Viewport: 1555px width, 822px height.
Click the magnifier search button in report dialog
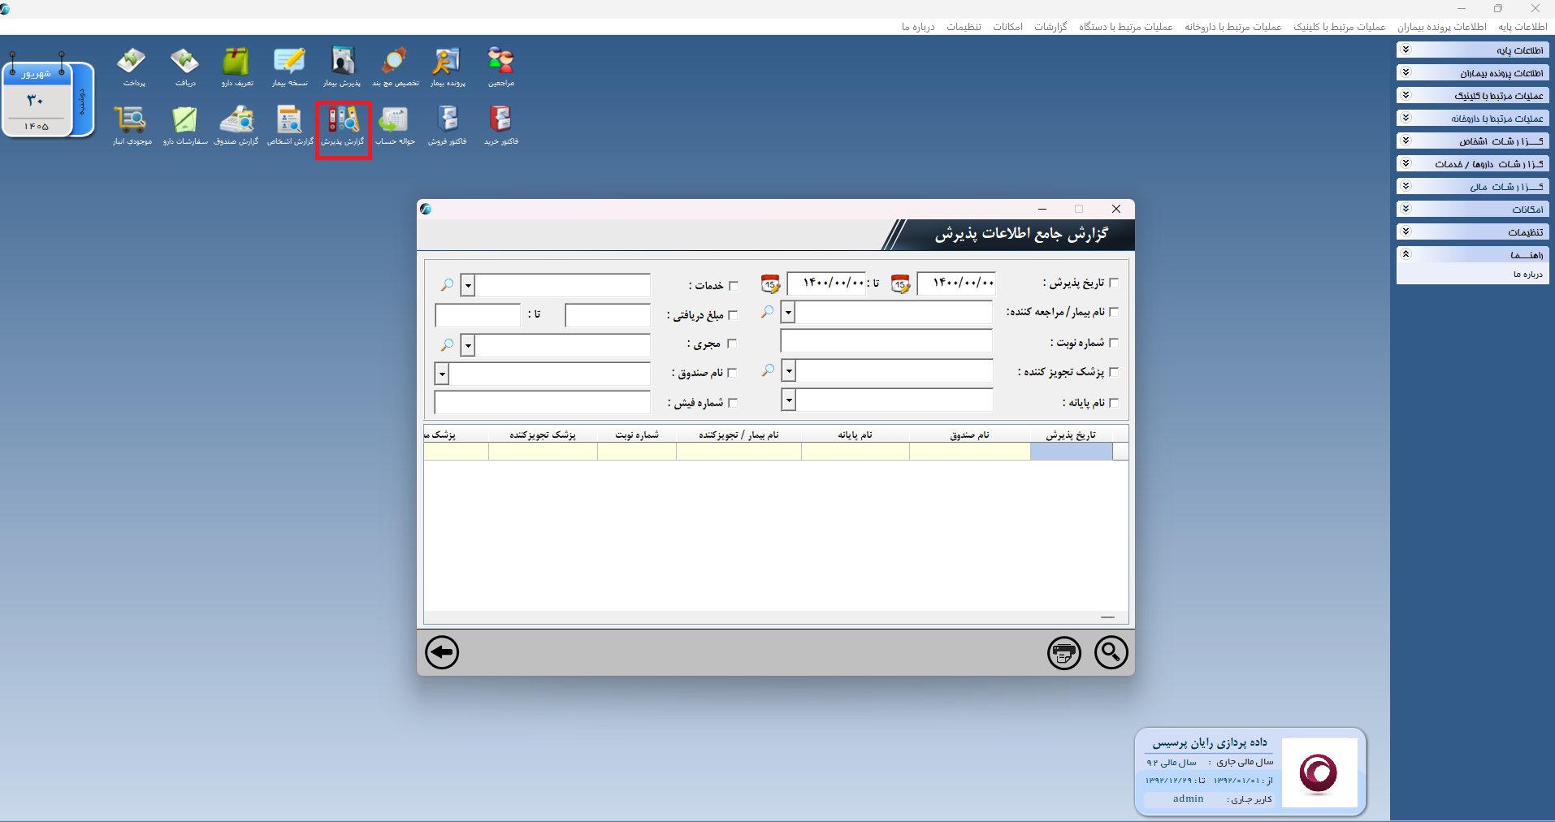1111,652
